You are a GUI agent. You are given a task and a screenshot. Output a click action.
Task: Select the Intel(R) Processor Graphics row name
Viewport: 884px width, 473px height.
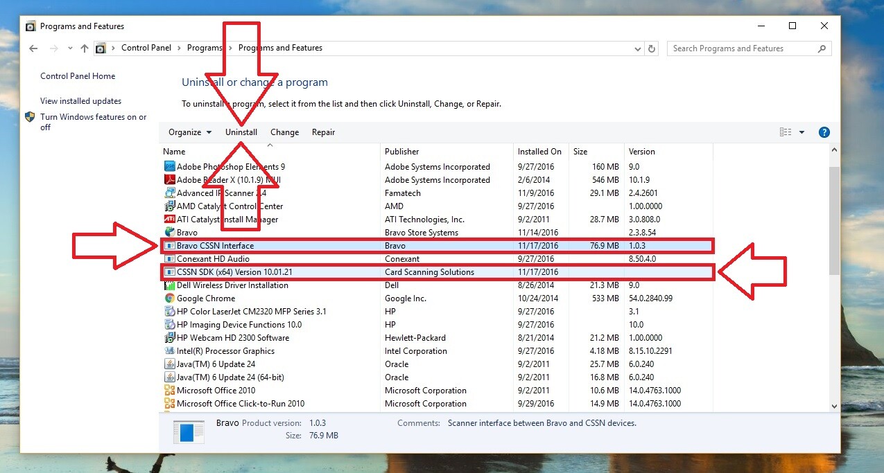pos(225,351)
